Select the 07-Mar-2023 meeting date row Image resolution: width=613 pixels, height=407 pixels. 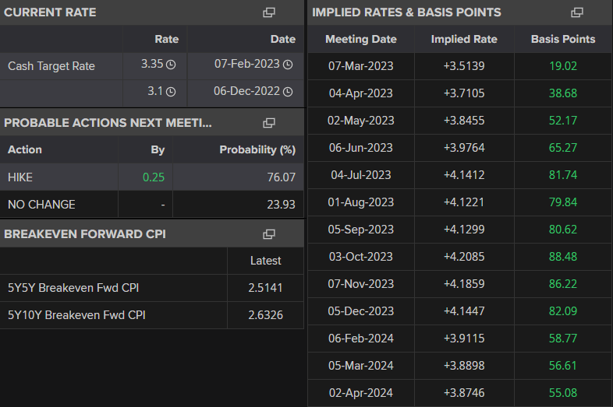(x=360, y=66)
